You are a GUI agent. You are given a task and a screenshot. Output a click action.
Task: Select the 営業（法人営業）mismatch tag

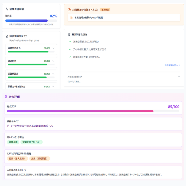click(x=17, y=159)
